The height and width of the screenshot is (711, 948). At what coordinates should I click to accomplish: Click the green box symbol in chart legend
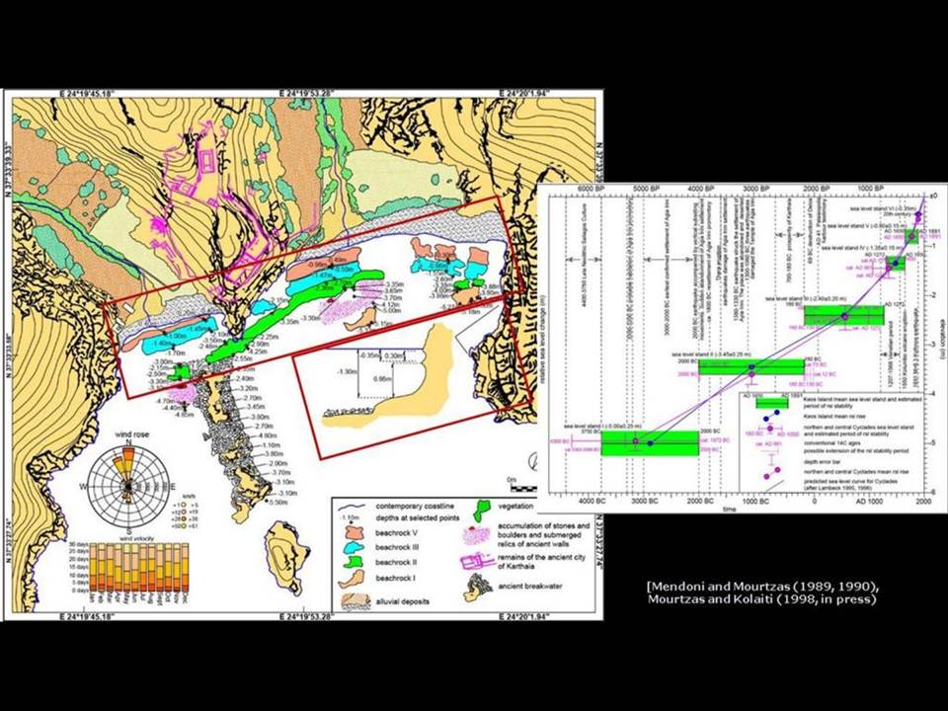pos(772,403)
